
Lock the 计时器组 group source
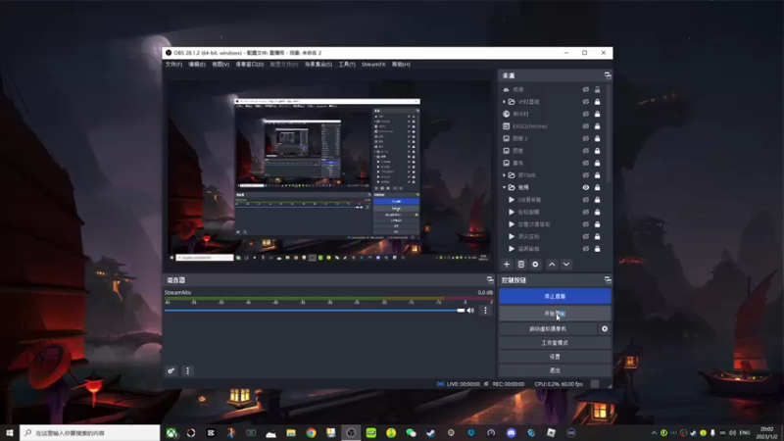597,102
